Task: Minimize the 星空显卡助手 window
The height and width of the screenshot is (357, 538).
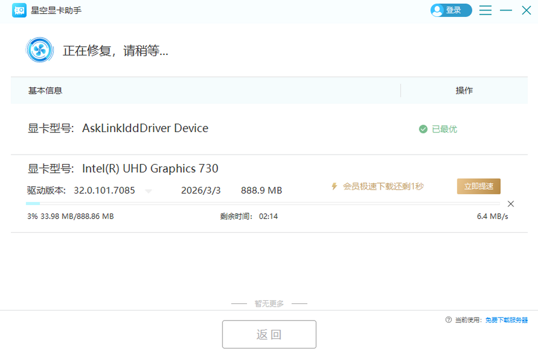Action: click(x=506, y=10)
